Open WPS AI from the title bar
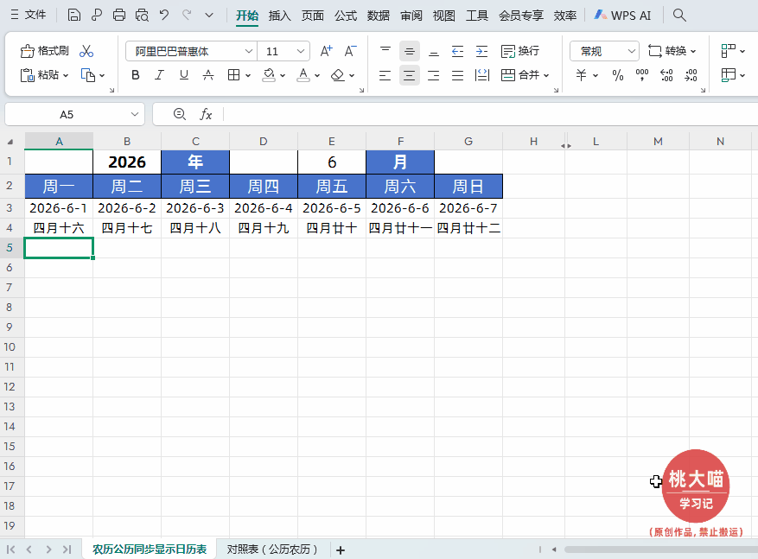The width and height of the screenshot is (758, 559). (622, 15)
